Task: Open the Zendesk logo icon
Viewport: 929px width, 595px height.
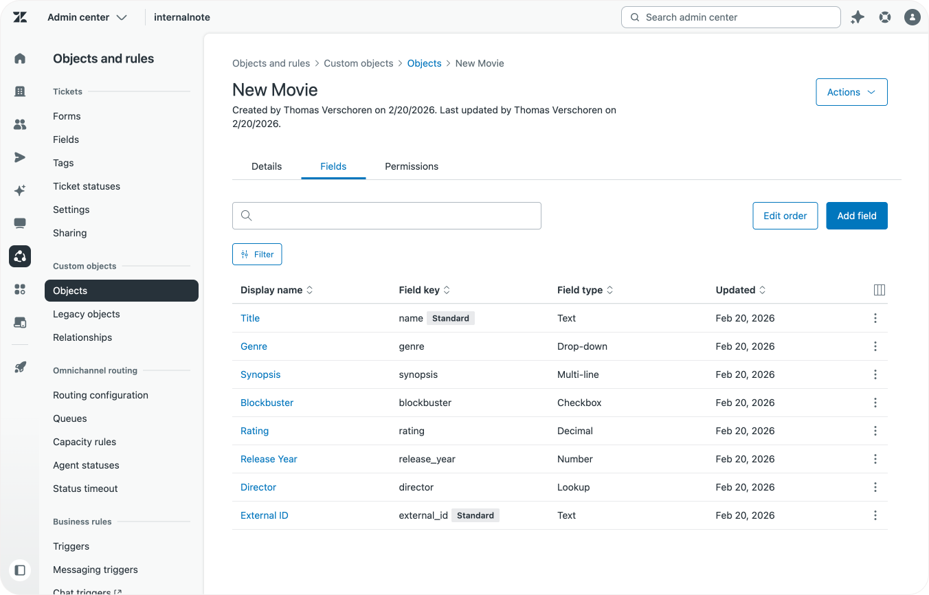Action: pyautogui.click(x=20, y=17)
